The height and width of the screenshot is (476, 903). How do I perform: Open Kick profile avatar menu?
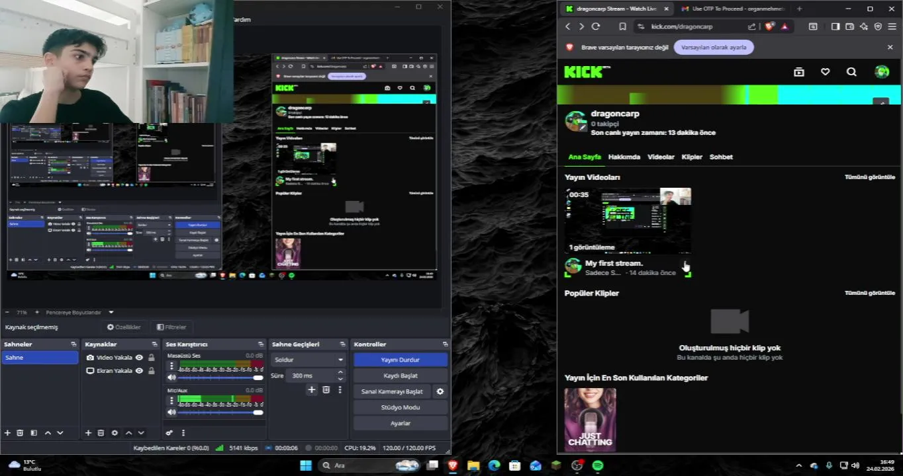(x=882, y=72)
